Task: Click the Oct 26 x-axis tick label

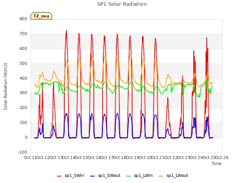Action: [x=222, y=157]
